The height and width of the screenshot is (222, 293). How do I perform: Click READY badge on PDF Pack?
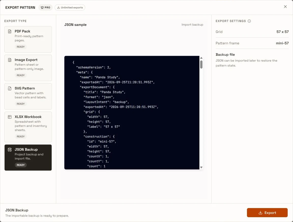[21, 47]
